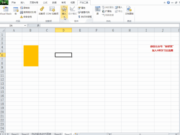Switch to 自动筛选动态图表 sheet tab
This screenshot has height=135, width=180.
(x=41, y=134)
